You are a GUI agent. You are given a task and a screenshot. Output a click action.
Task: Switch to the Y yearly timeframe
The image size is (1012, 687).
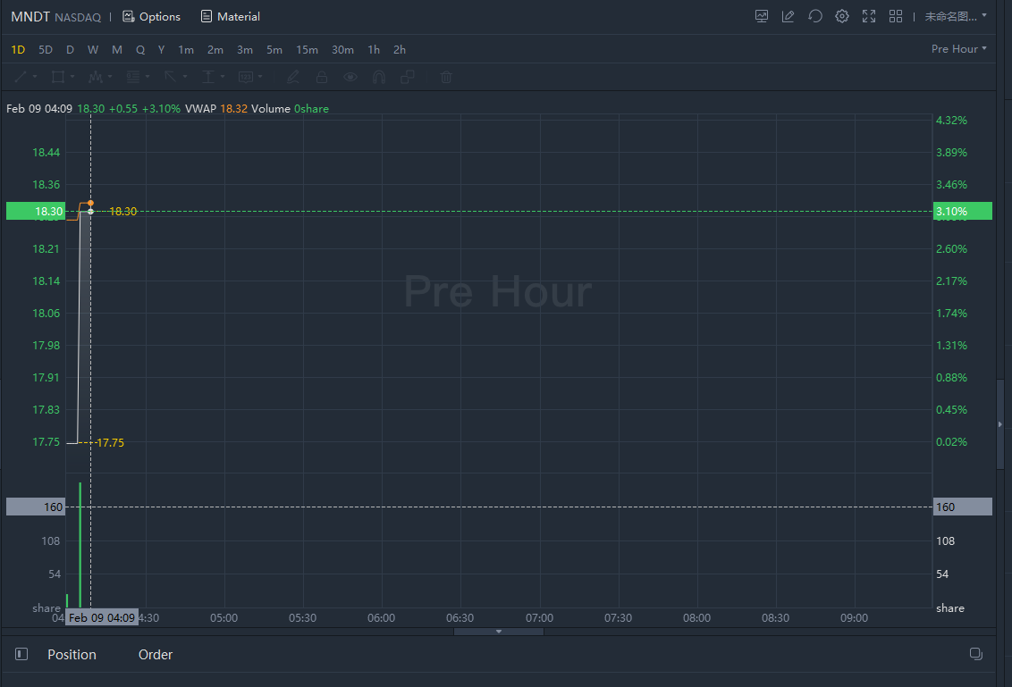[161, 50]
